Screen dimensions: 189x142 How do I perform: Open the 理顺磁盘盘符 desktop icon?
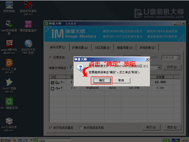tap(28, 26)
